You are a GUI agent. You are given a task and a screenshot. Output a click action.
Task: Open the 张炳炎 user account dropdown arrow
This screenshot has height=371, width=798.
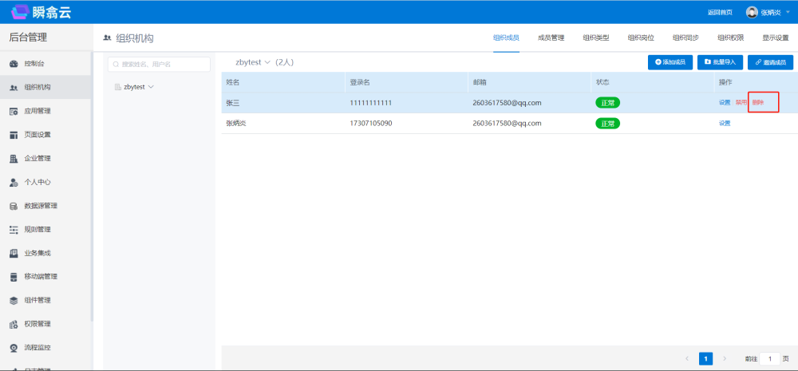[x=788, y=13]
